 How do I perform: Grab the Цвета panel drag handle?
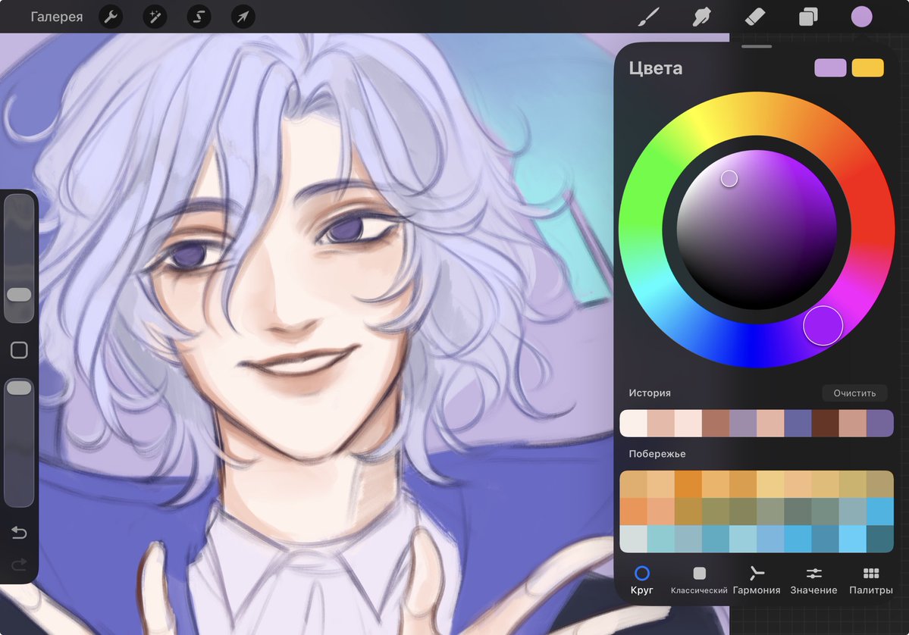click(757, 46)
